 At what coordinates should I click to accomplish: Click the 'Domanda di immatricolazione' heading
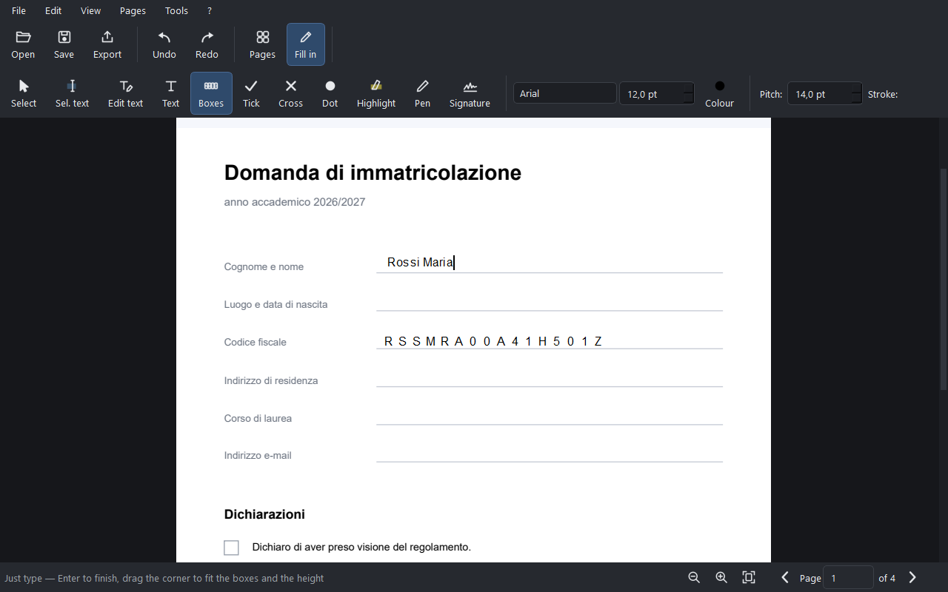point(373,172)
